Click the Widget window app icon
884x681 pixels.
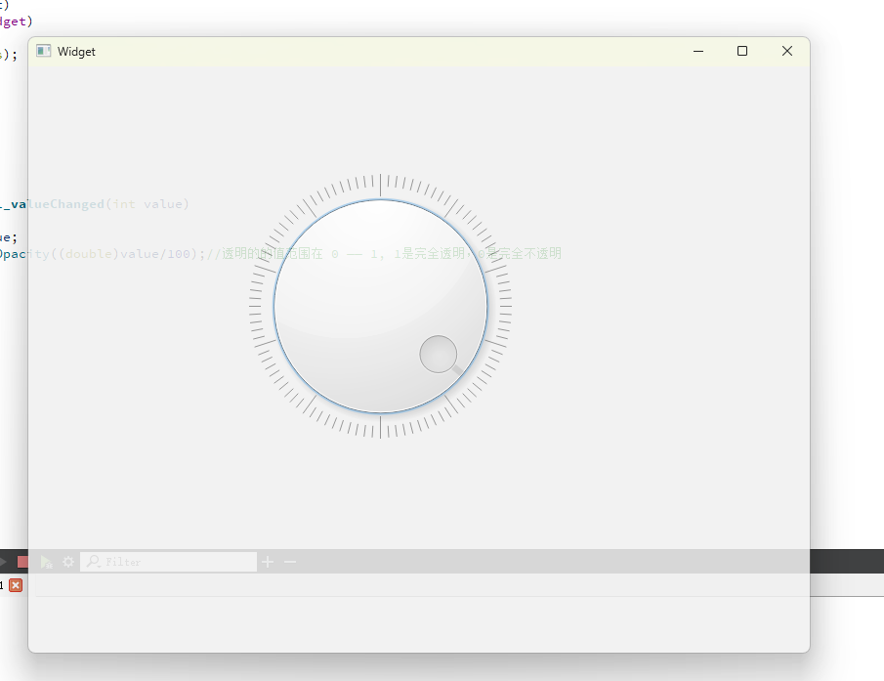(x=43, y=52)
